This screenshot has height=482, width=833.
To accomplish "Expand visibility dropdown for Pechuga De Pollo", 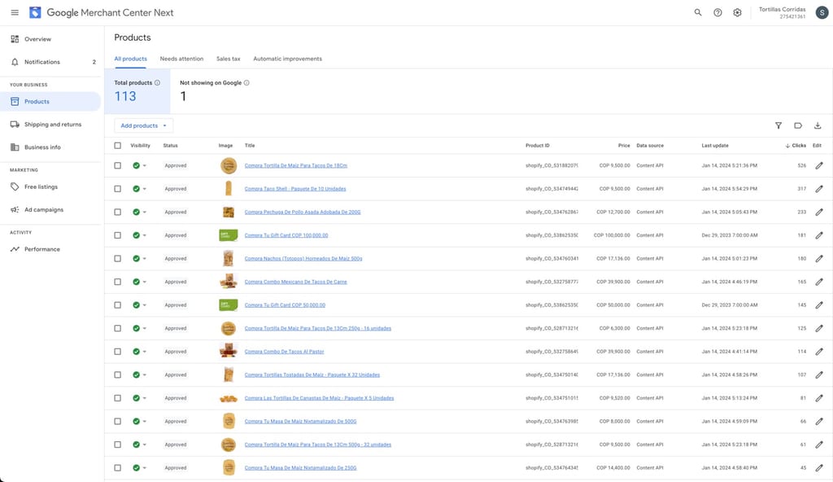I will tap(145, 212).
